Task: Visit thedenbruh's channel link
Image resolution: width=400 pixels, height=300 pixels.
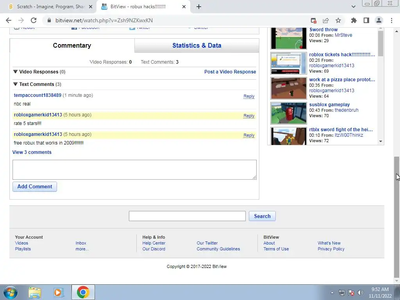Action: [x=346, y=110]
